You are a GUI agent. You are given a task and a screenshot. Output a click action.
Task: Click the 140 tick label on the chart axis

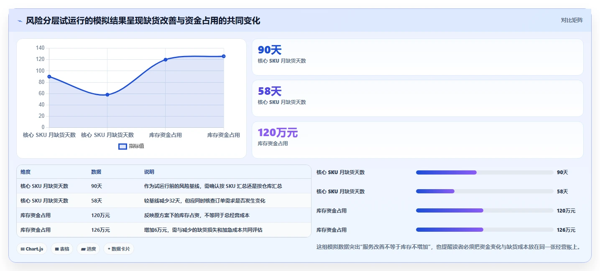pyautogui.click(x=40, y=48)
